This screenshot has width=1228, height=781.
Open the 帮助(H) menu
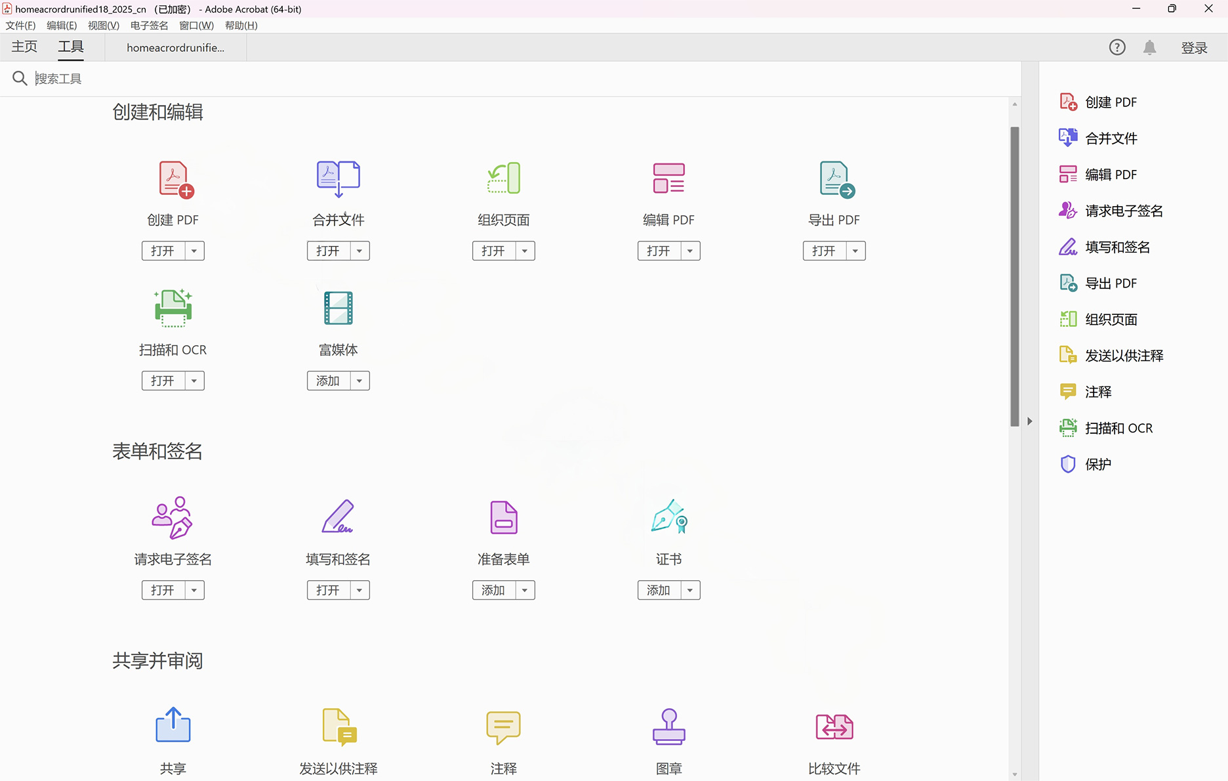pyautogui.click(x=241, y=26)
